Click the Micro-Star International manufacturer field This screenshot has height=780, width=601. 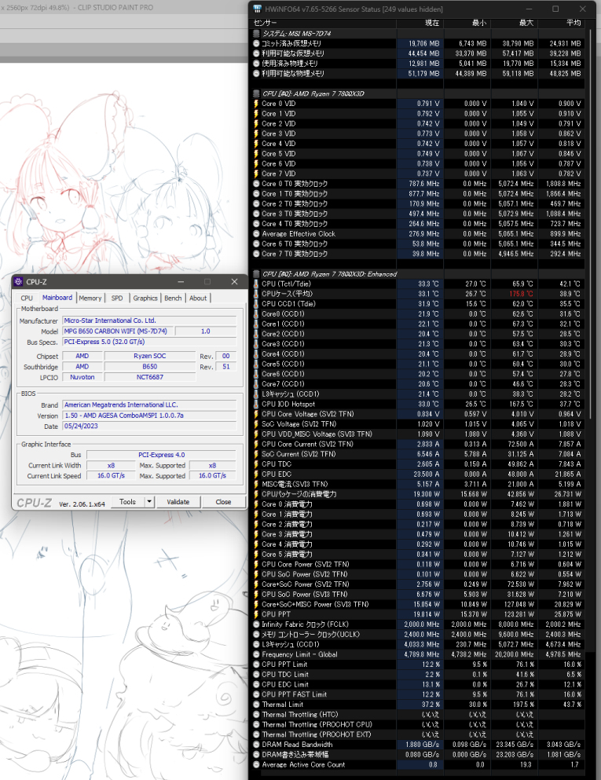point(149,320)
